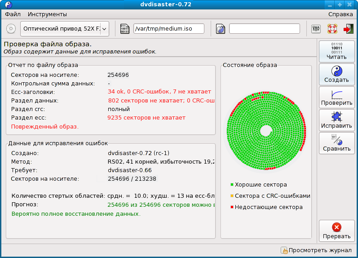
Task: Open the Справка menu
Action: point(340,14)
